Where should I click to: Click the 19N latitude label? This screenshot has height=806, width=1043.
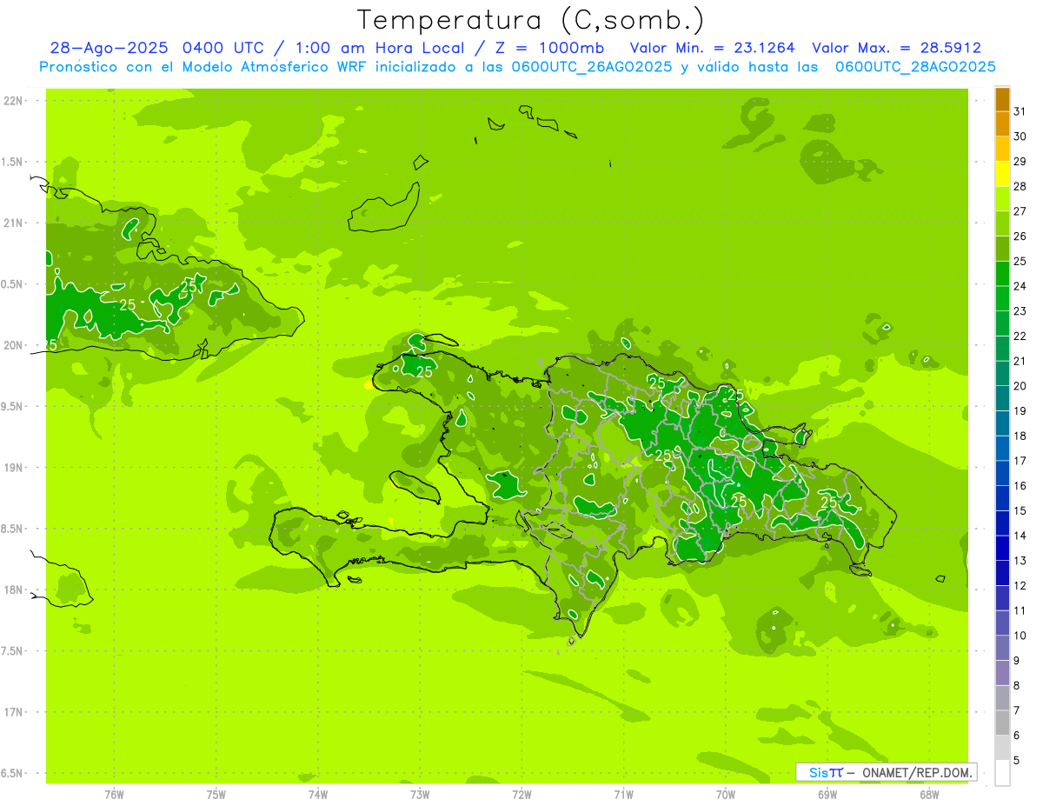(13, 467)
